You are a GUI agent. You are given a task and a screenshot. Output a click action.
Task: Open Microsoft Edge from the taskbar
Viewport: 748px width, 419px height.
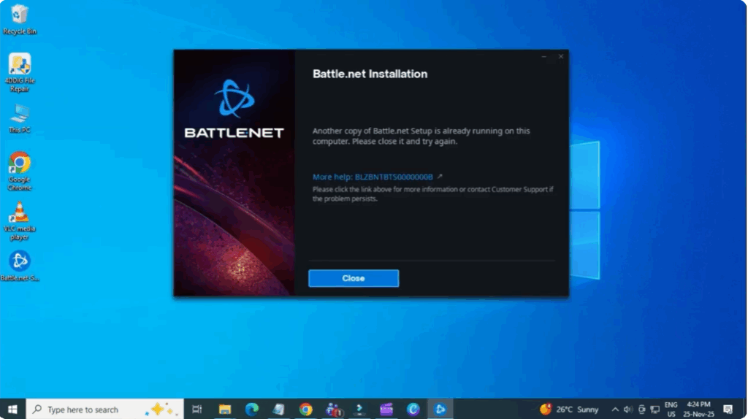click(252, 410)
